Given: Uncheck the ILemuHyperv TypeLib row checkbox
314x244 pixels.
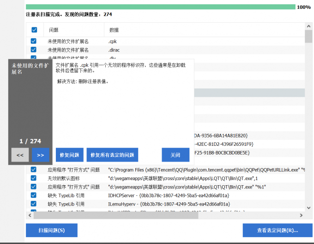Looking at the screenshot, I should [x=33, y=204].
